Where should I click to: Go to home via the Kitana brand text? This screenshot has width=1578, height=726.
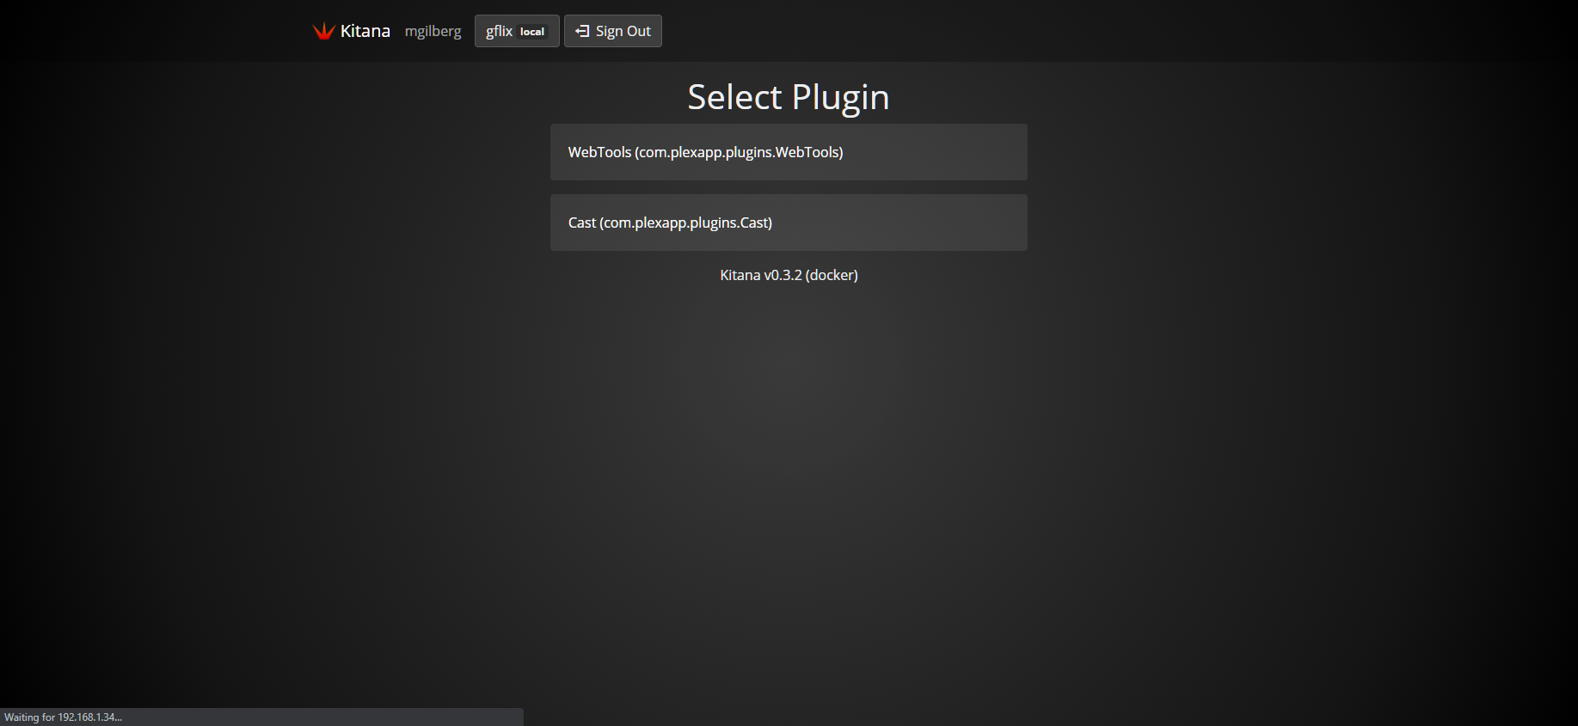(x=365, y=31)
